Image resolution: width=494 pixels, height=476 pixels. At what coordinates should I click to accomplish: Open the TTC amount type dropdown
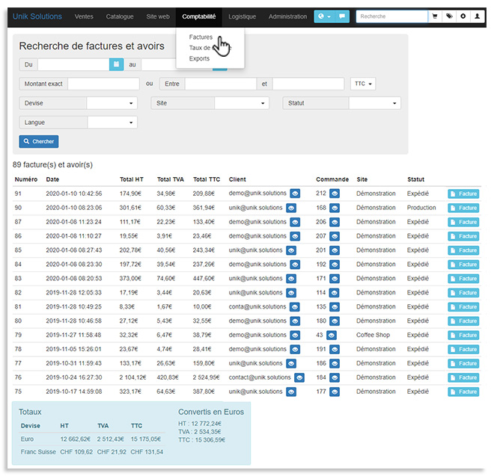(x=363, y=84)
